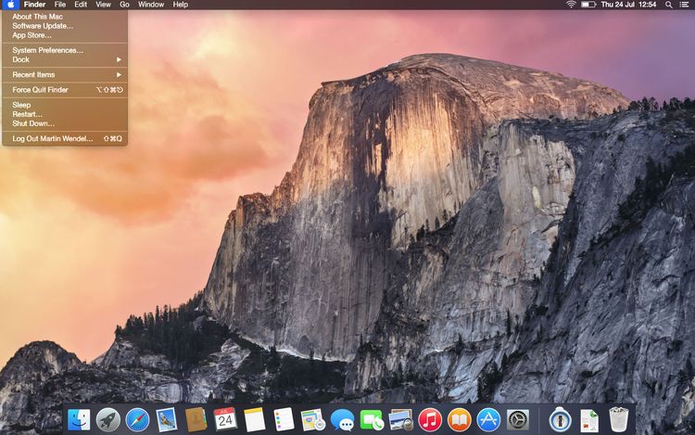
Task: Open the Trash in the dock
Action: [x=619, y=419]
